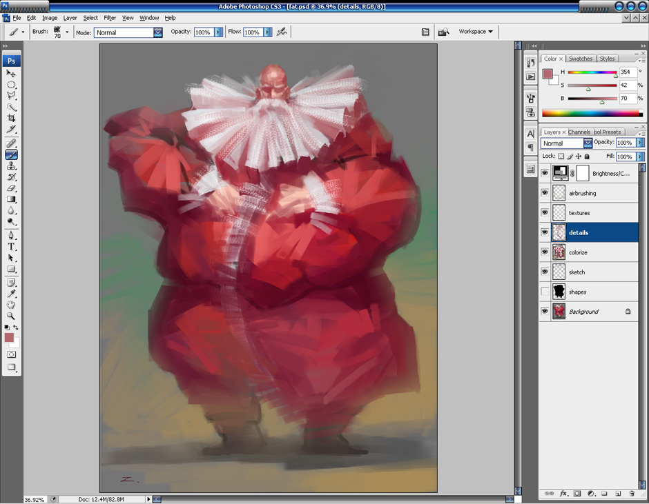Click the delete layer trash icon
This screenshot has width=649, height=504.
(x=631, y=494)
